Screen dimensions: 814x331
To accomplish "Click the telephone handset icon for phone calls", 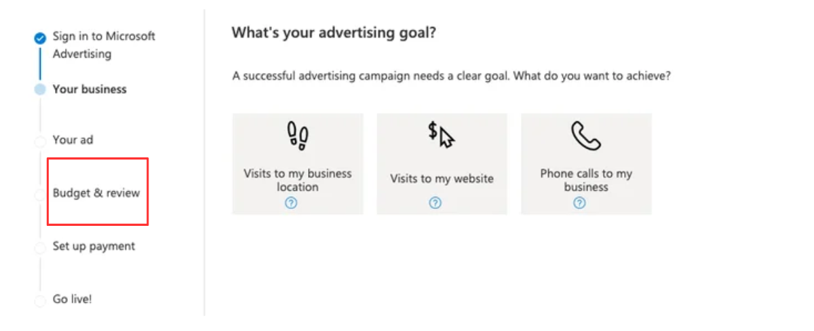I will 586,136.
